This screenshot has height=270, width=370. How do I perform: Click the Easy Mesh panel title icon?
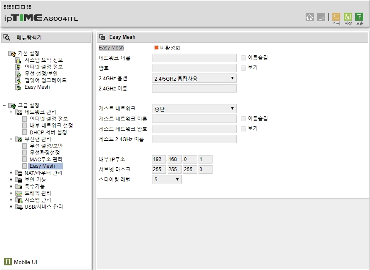102,37
